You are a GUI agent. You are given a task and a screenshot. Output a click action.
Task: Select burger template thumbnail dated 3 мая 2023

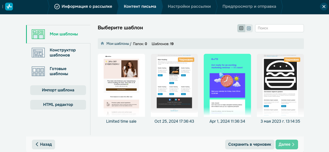coord(280,85)
